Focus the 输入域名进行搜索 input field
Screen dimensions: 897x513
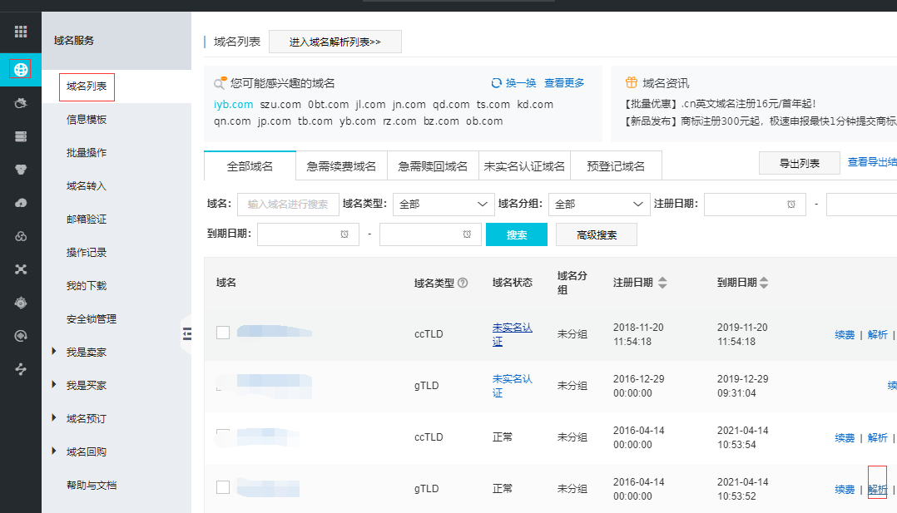(288, 205)
